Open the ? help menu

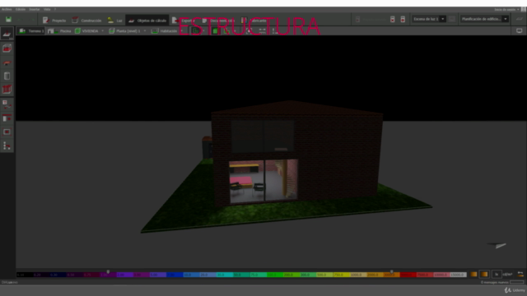pyautogui.click(x=55, y=9)
